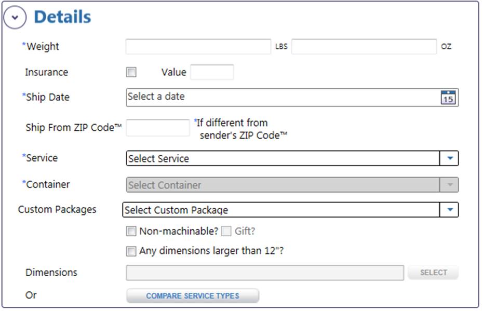Screen dimensions: 483x311
Task: Click the grayed Select Container arrow
Action: click(x=449, y=185)
